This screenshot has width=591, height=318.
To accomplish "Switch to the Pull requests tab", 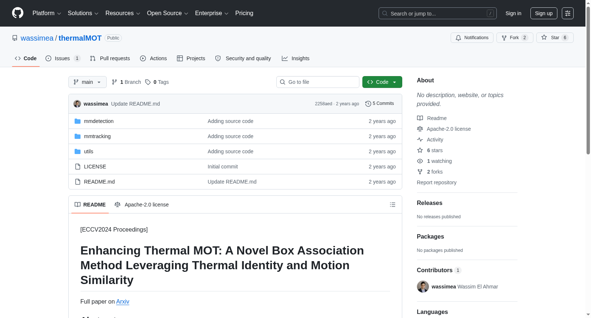I will (x=110, y=58).
